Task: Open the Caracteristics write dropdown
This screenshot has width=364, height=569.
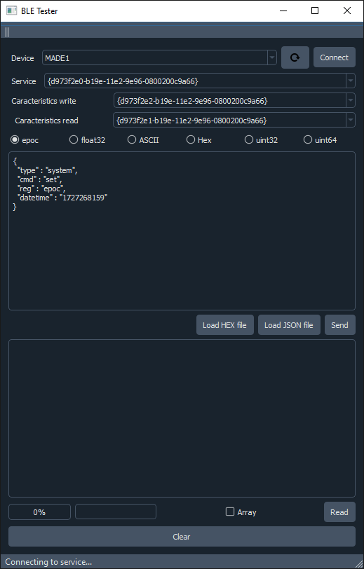Action: tap(234, 100)
